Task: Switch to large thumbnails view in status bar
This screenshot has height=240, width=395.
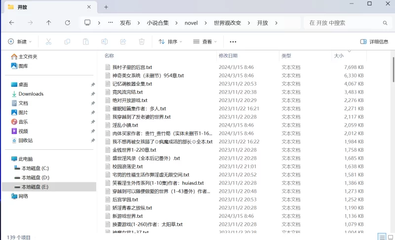Action: pos(391,237)
